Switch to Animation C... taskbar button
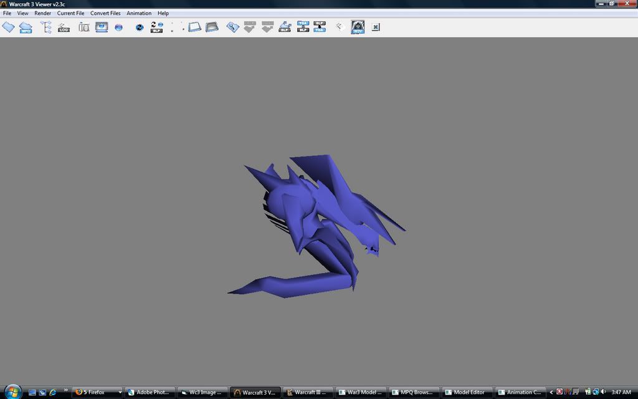638x399 pixels. [520, 393]
